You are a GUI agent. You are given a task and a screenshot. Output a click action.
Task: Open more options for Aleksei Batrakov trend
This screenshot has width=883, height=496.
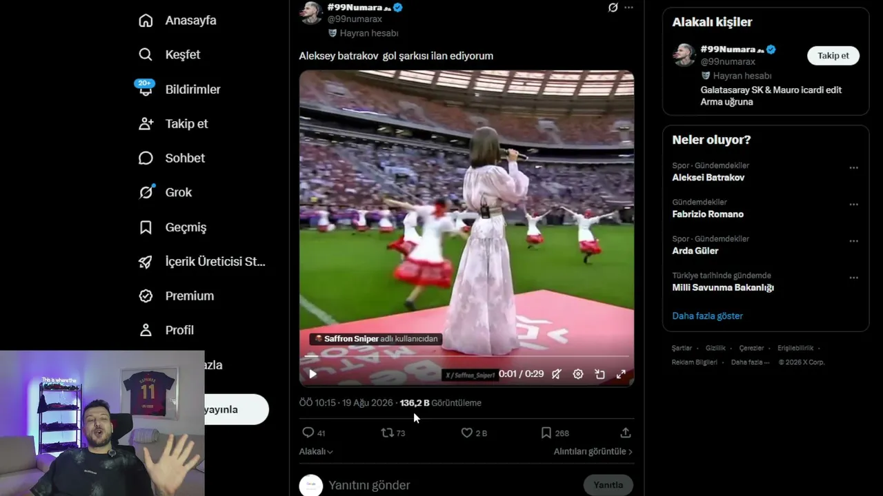pos(853,168)
